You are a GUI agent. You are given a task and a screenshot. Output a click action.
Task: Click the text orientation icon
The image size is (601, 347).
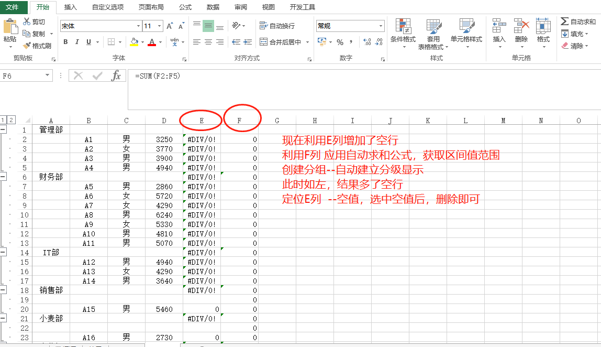[x=236, y=26]
